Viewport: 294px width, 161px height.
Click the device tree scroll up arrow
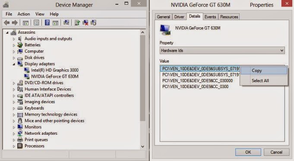click(x=142, y=32)
